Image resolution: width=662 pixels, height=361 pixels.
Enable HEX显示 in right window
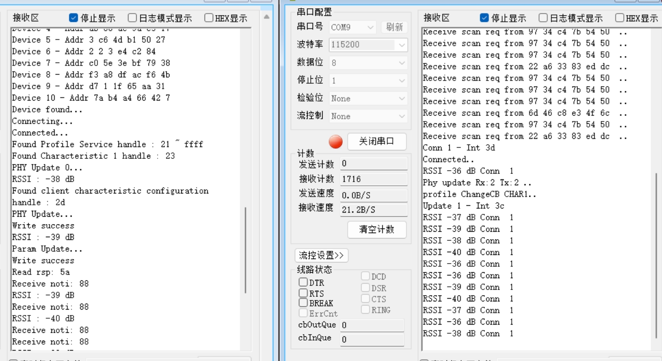(x=620, y=18)
